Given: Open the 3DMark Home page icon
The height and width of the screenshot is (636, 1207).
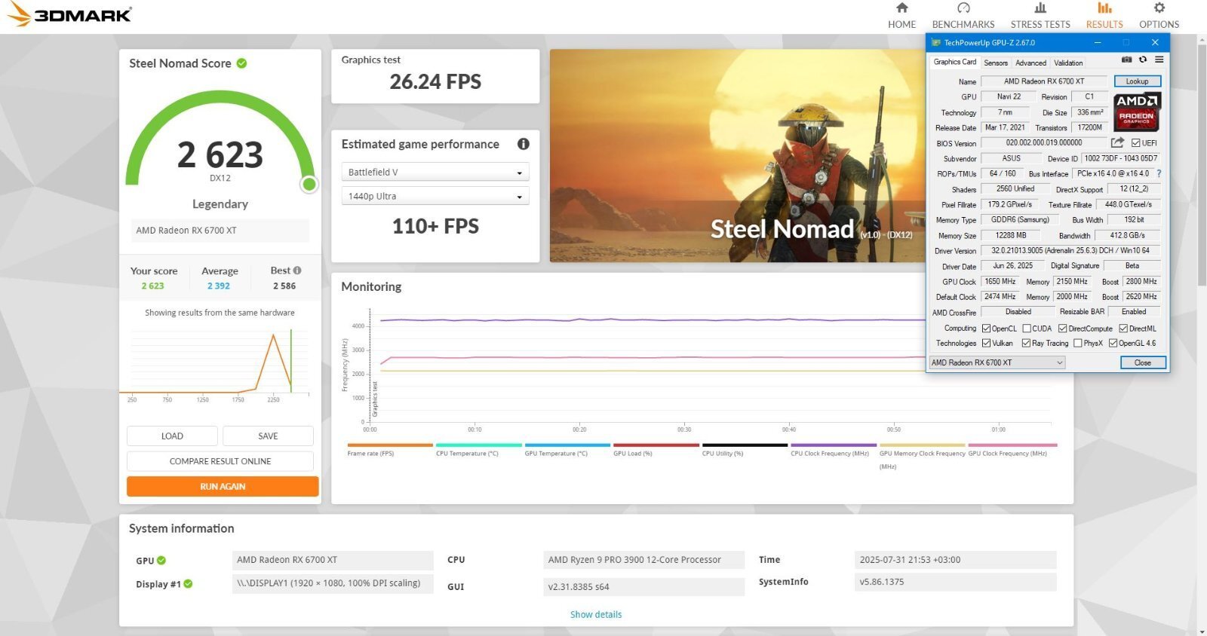Looking at the screenshot, I should tap(901, 8).
